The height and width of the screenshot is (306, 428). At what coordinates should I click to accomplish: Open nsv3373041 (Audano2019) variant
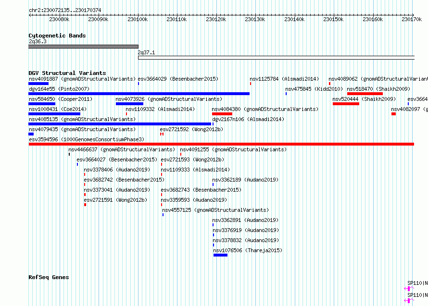tap(117, 190)
